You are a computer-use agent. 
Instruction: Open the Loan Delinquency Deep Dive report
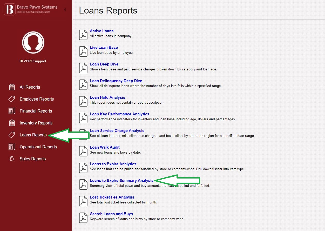click(x=116, y=81)
